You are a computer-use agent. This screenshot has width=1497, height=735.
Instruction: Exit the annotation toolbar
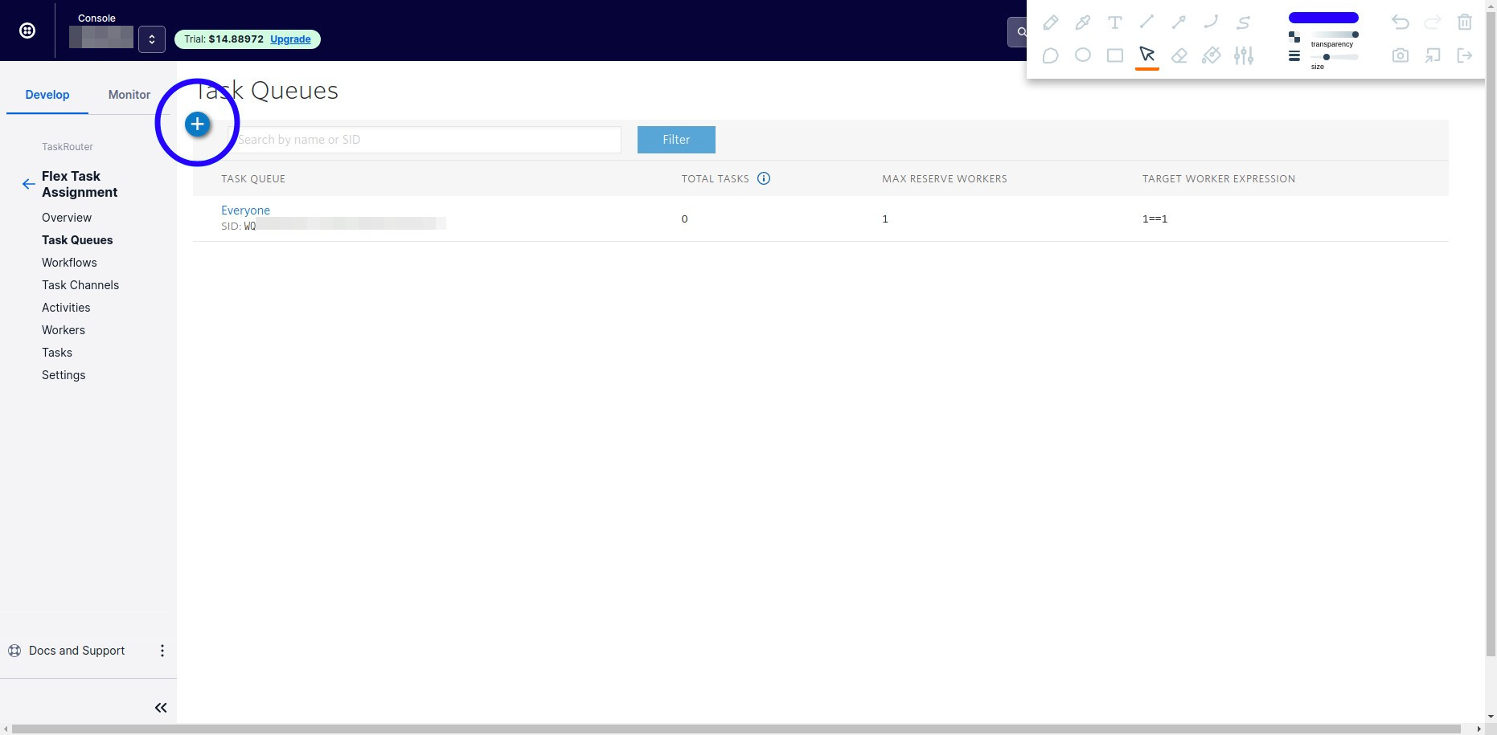[x=1465, y=55]
